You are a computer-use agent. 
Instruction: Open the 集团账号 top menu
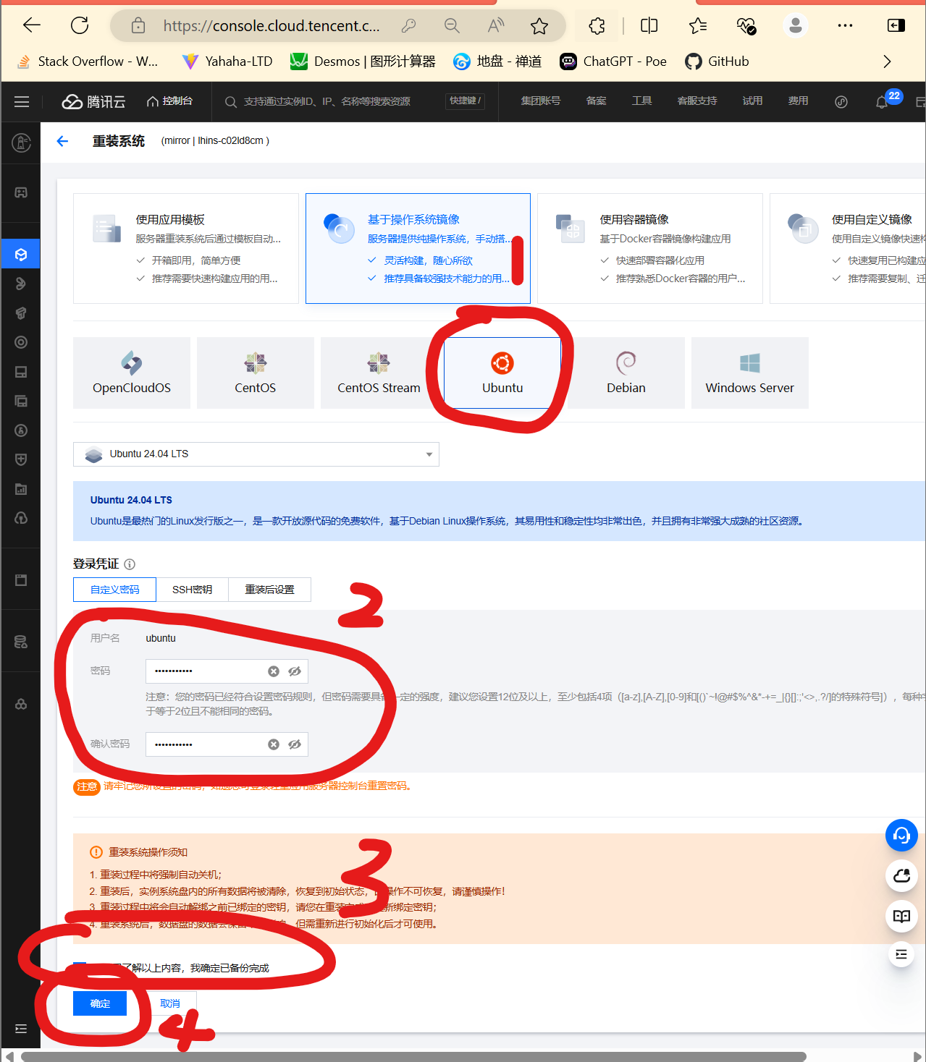click(541, 101)
